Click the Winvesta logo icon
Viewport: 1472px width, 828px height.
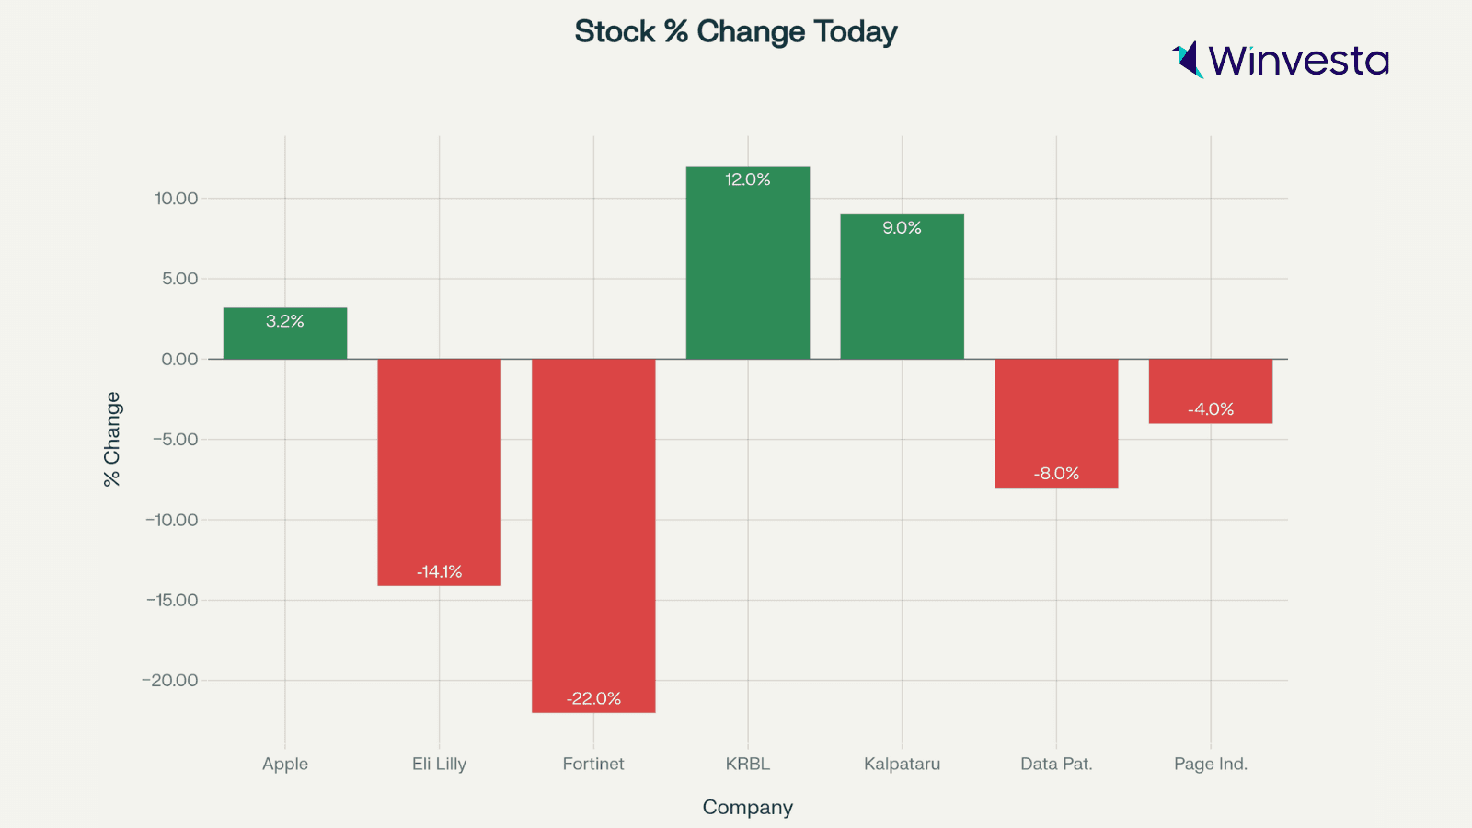(x=1188, y=60)
